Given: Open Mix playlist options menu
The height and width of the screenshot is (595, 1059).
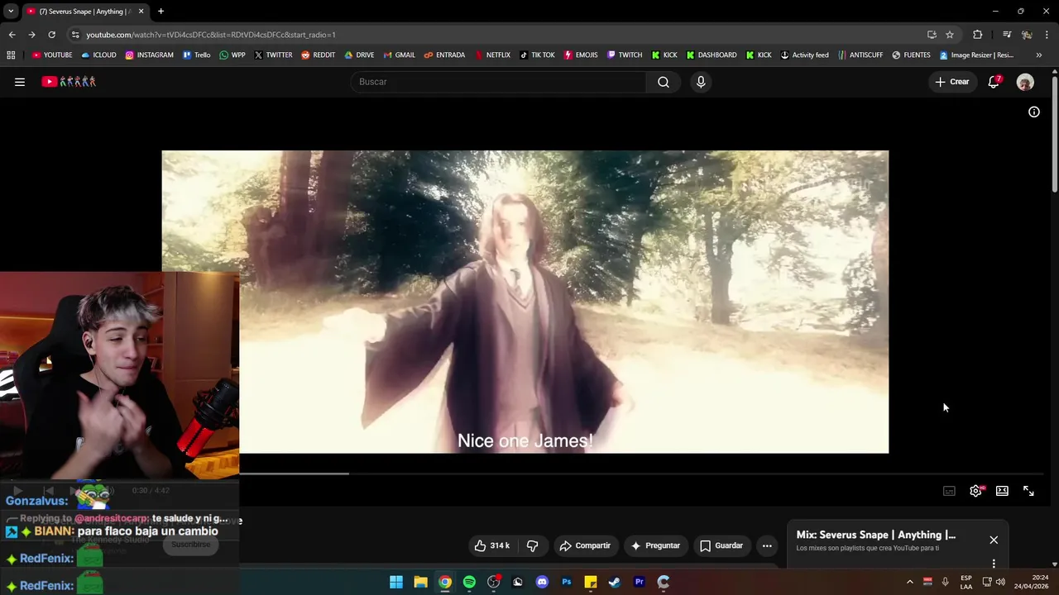Looking at the screenshot, I should 994,564.
